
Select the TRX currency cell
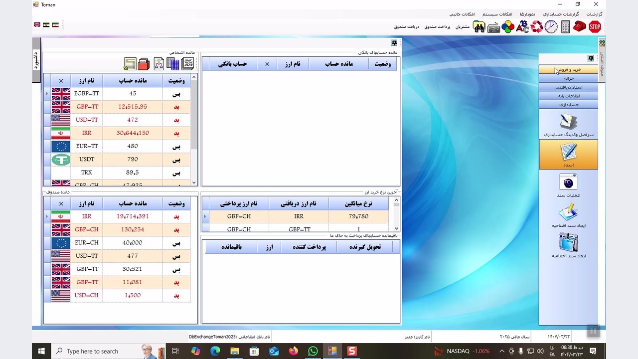tap(87, 173)
